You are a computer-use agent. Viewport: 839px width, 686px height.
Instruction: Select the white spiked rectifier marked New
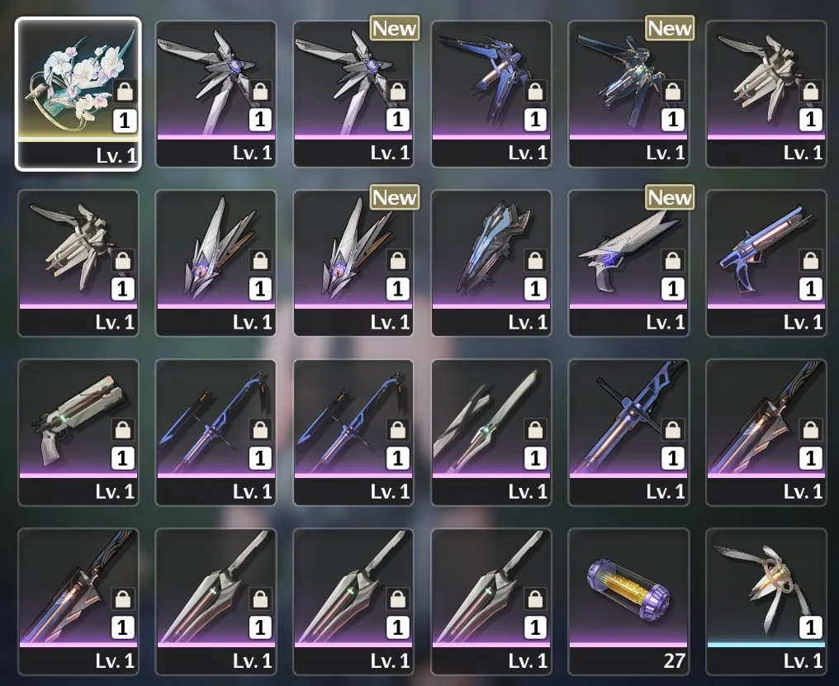click(353, 263)
